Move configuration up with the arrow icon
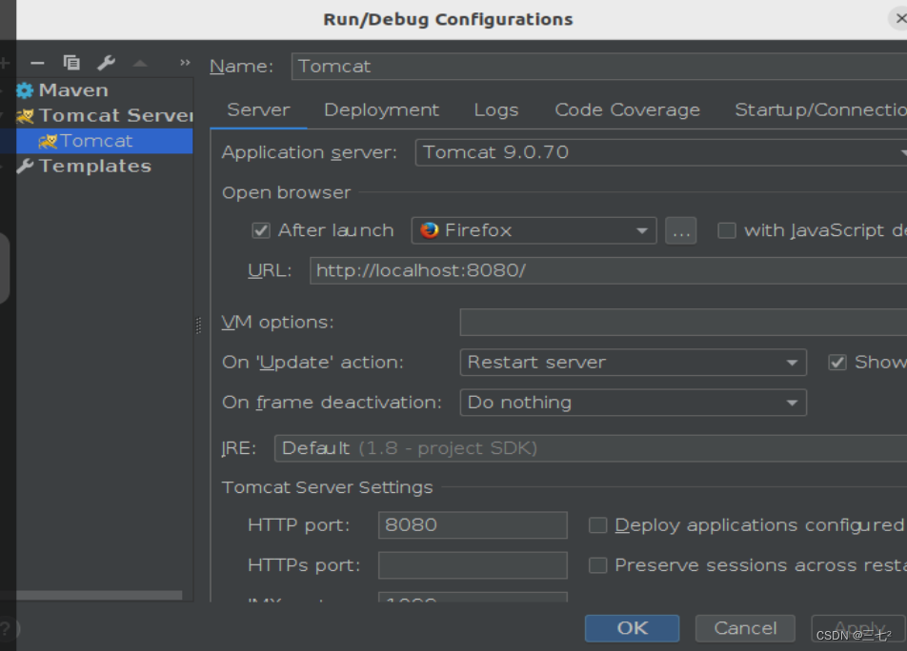This screenshot has width=907, height=651. (140, 63)
